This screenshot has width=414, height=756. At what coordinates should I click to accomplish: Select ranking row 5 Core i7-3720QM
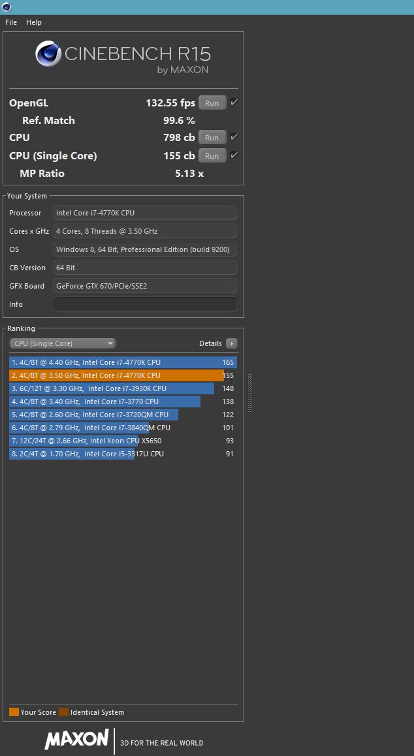tap(123, 415)
